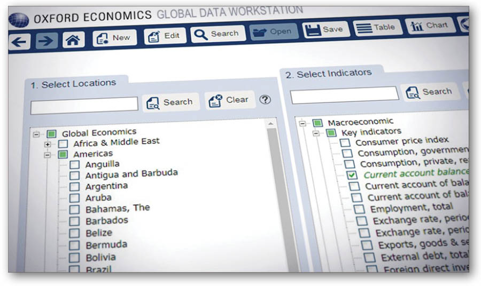Select the Foreign direct investment label
481x287 pixels.
click(x=426, y=269)
